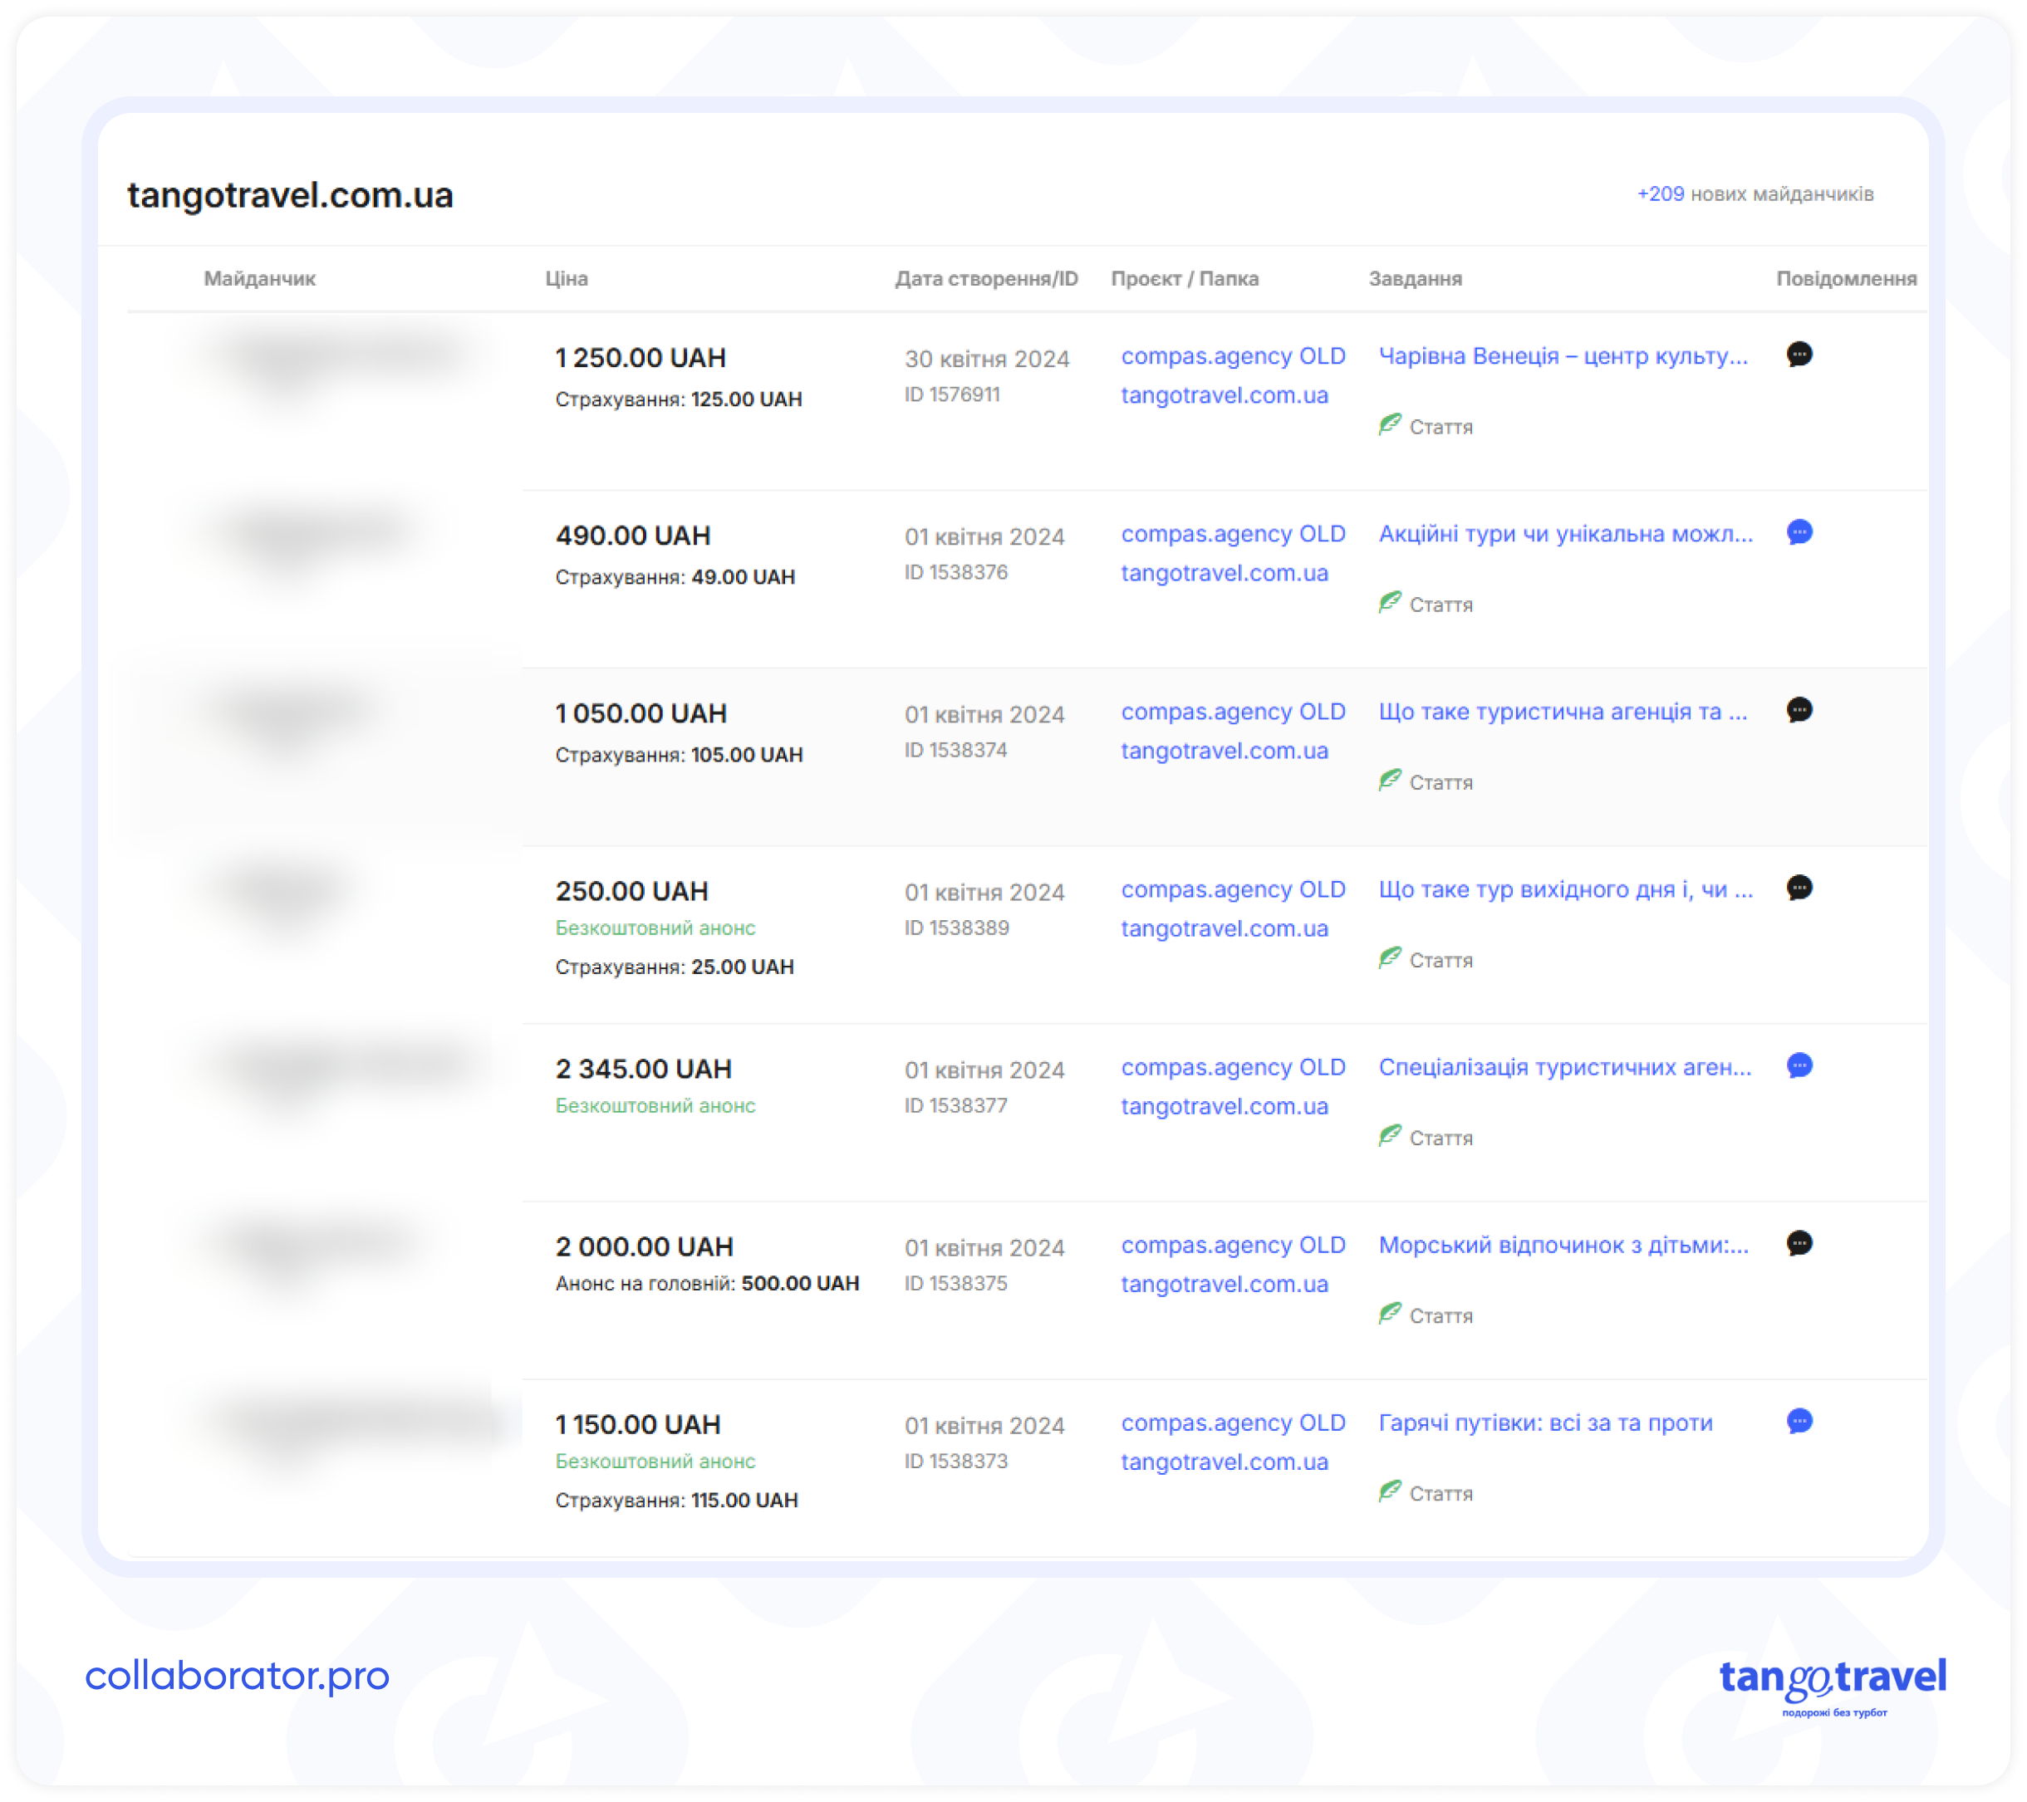
Task: Click the green feather Стаття icon under Чарівна Венеція
Action: point(1392,425)
